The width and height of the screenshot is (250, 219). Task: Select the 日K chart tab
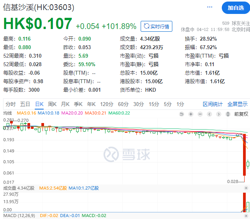(x=39, y=104)
